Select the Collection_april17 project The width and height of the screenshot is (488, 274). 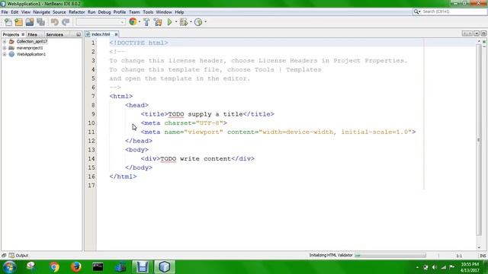pos(32,41)
